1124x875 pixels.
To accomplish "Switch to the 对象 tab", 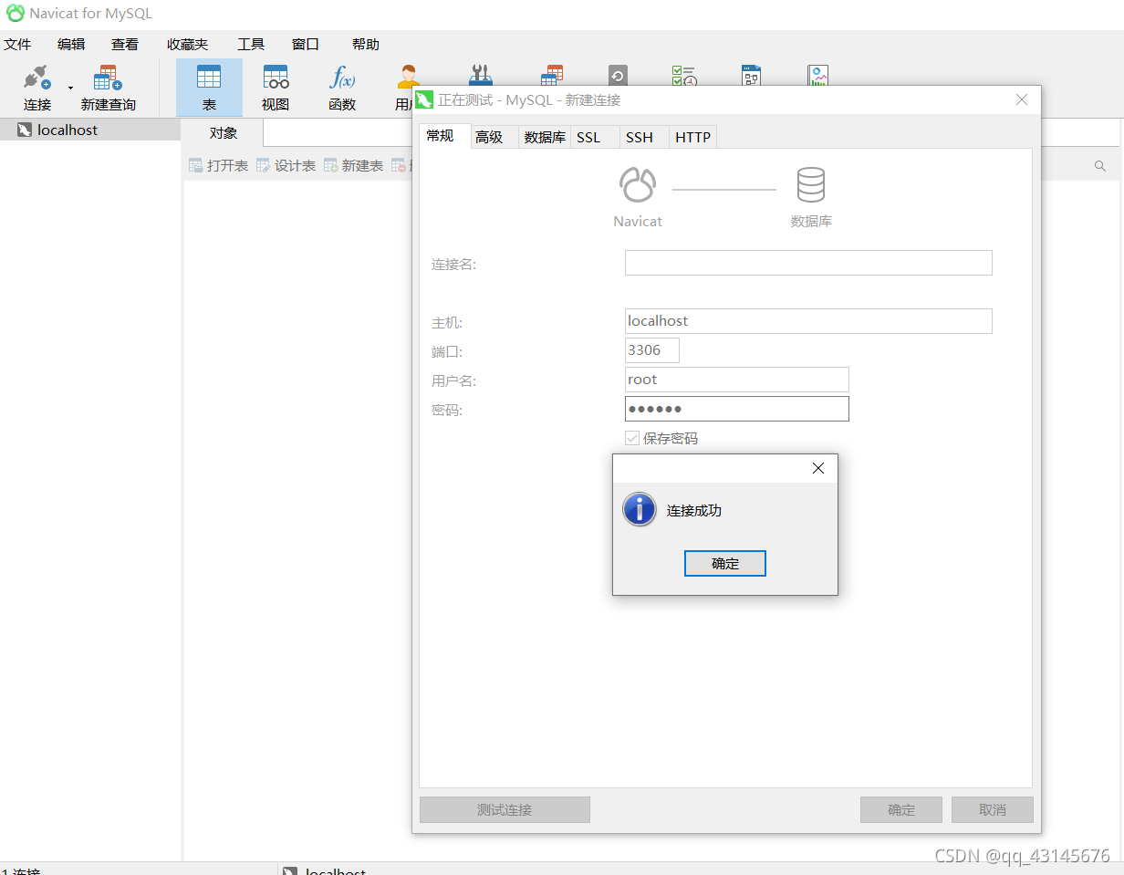I will pyautogui.click(x=224, y=132).
